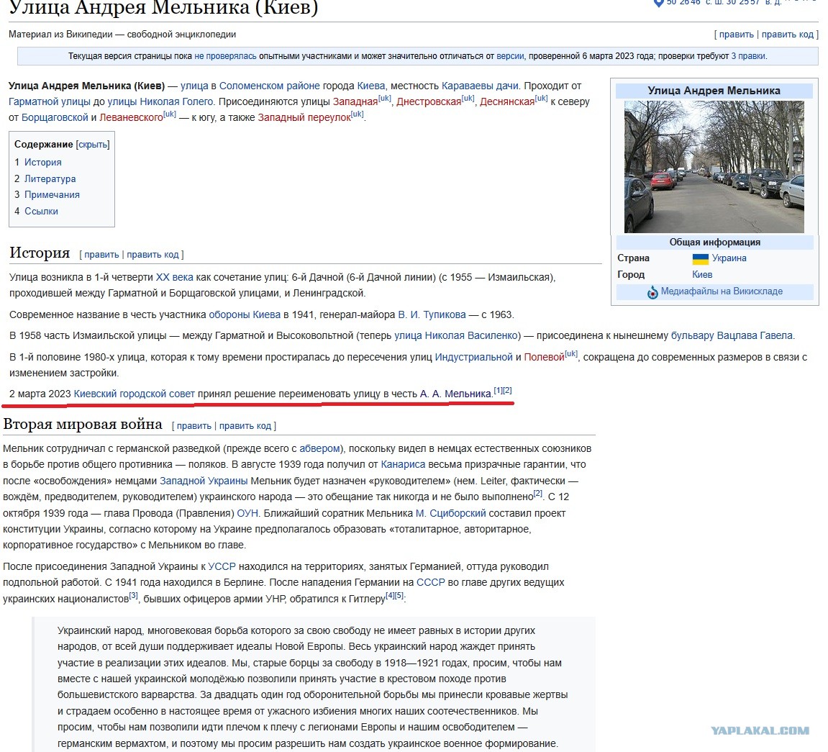Open the 'В. И. Тупикова' link
Screen dimensions: 828x752
432,315
